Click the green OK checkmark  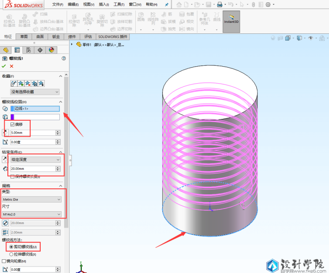click(x=4, y=66)
